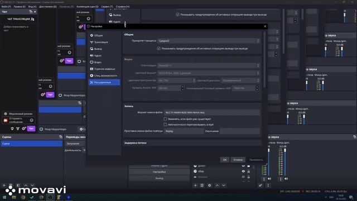Click the Применить button in Settings
Viewport: 357px width, 201px height.
[256, 160]
